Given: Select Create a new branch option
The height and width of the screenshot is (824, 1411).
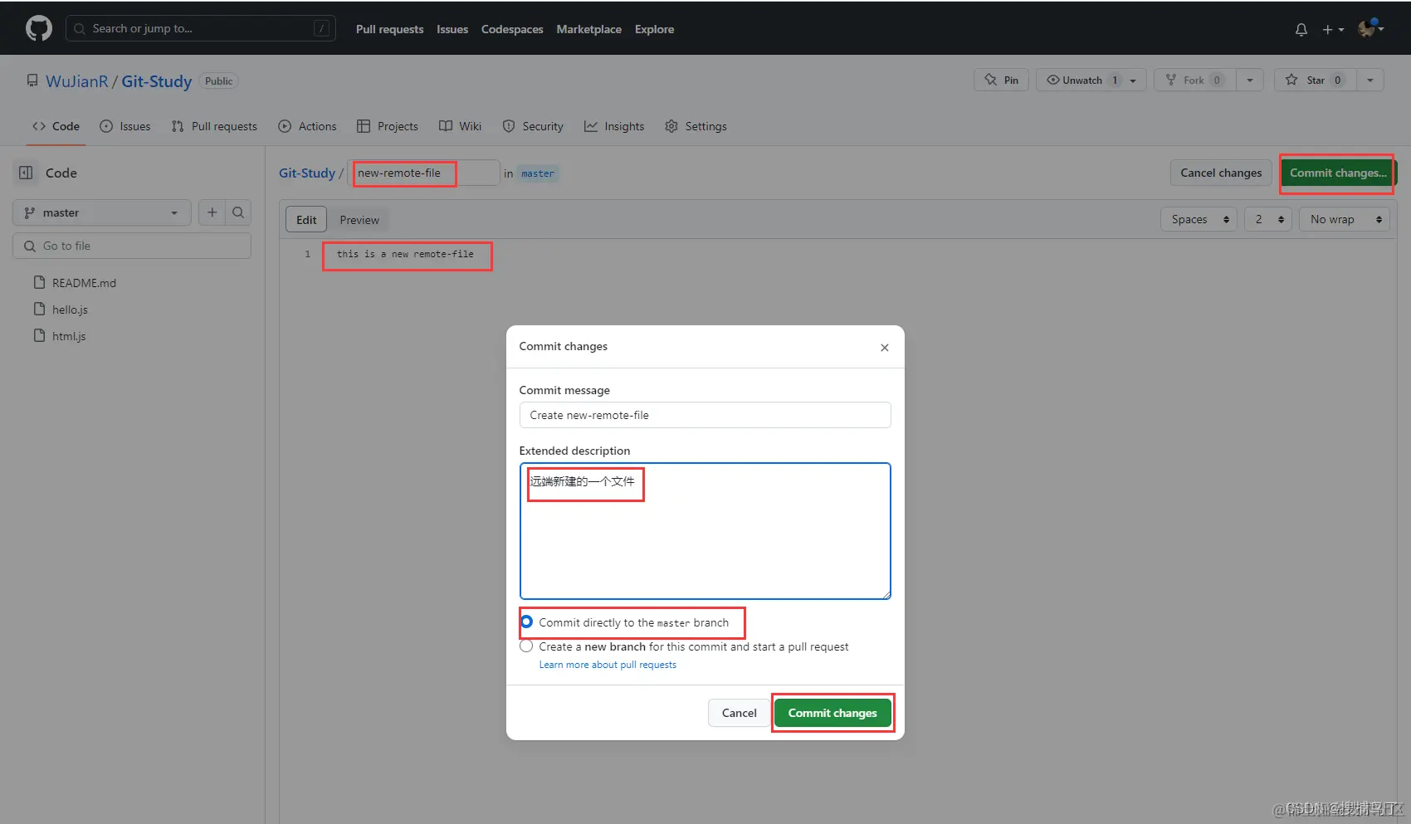Looking at the screenshot, I should tap(526, 646).
